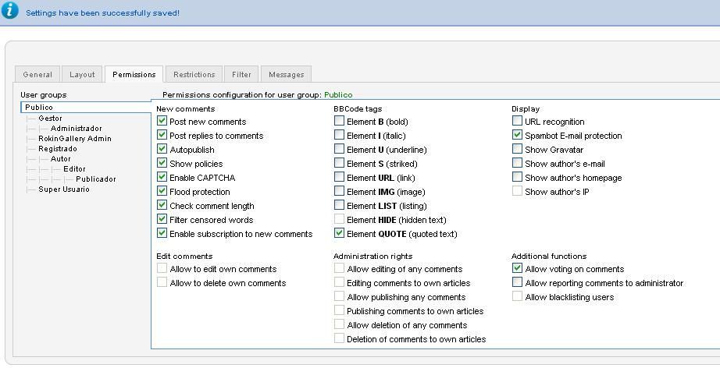This screenshot has width=720, height=368.
Task: Enable Allow publishing any comments
Action: click(339, 296)
